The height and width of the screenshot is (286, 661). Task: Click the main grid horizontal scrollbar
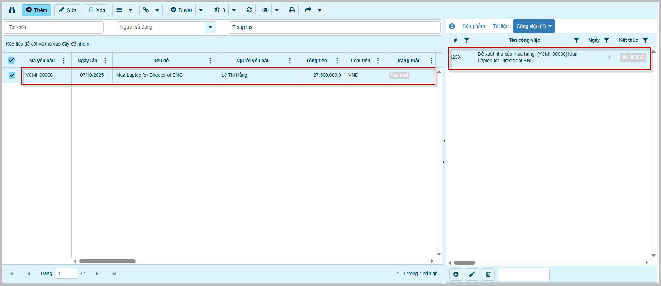tap(107, 261)
